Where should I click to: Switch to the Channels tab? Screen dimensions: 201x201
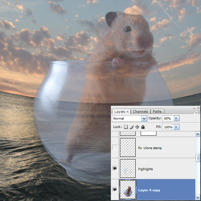(140, 112)
